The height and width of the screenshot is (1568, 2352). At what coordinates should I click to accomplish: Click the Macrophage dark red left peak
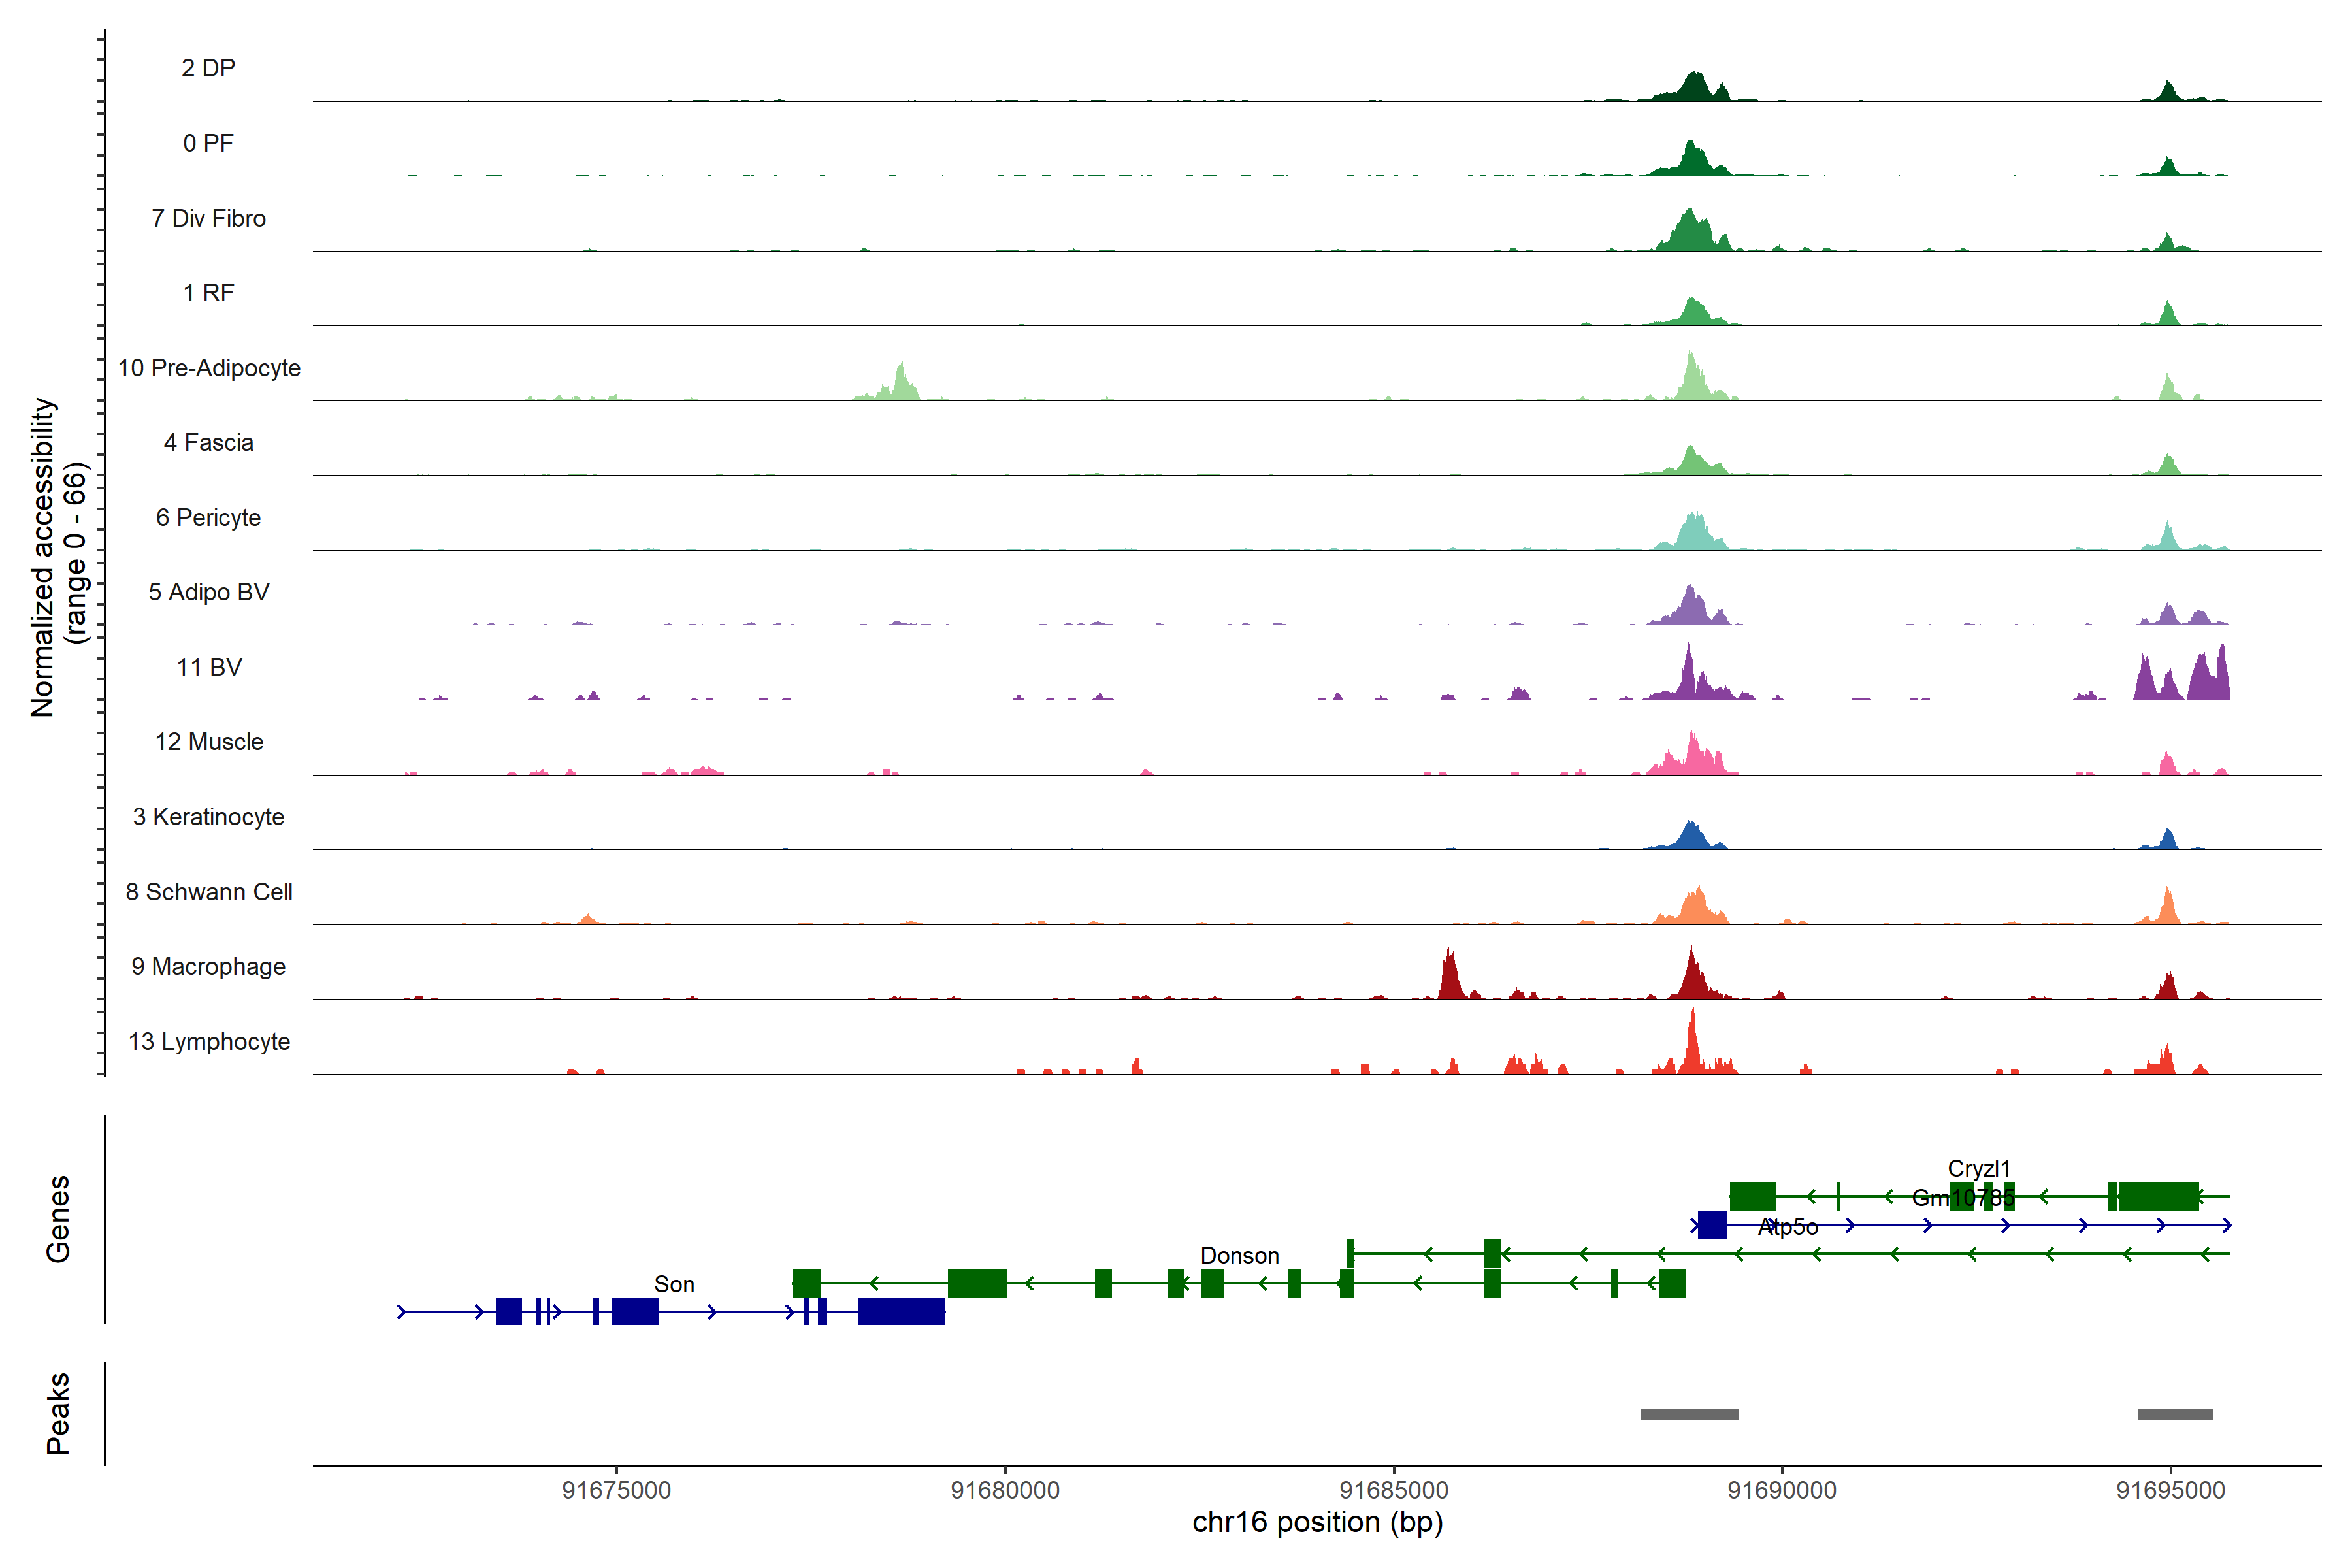coord(1449,976)
